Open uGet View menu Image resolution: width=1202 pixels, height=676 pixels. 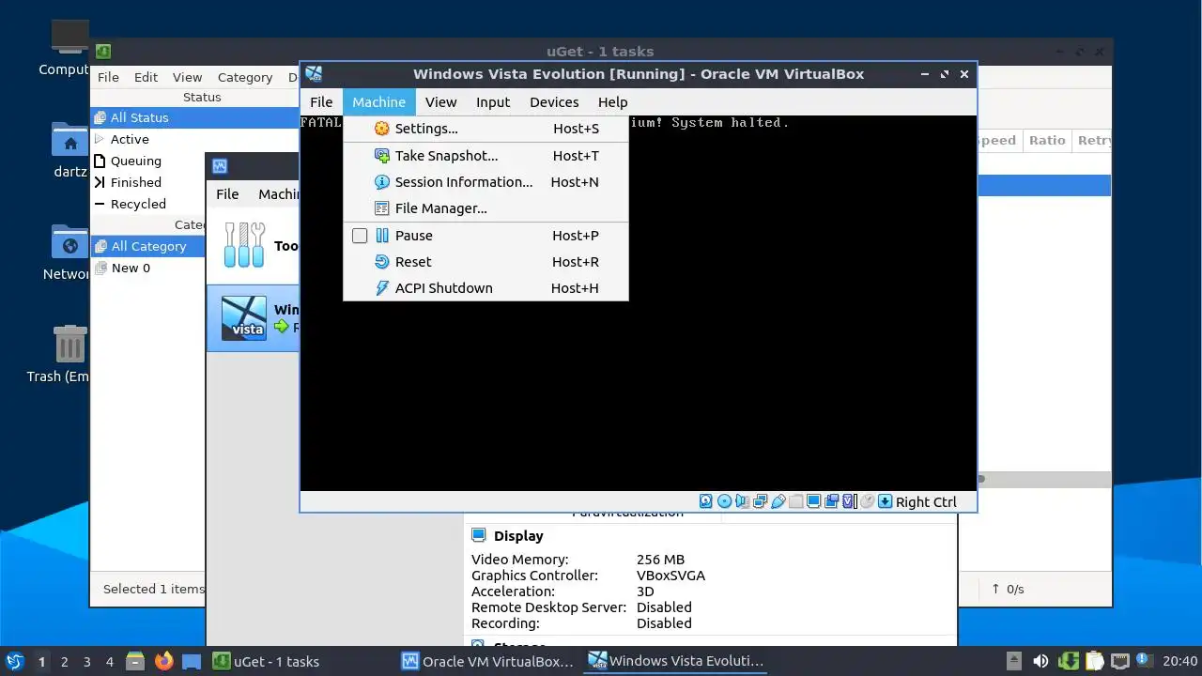pyautogui.click(x=187, y=77)
